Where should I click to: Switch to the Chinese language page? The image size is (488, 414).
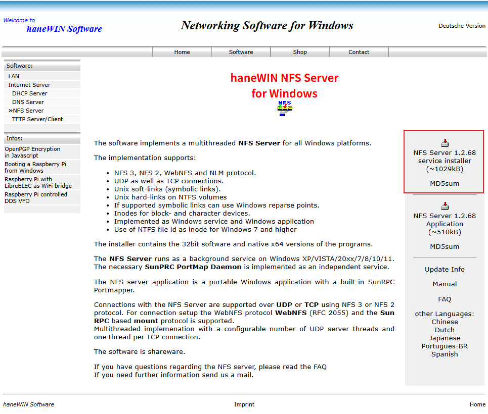point(445,322)
